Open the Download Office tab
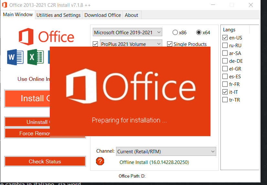This screenshot has height=185, width=267. (102, 15)
